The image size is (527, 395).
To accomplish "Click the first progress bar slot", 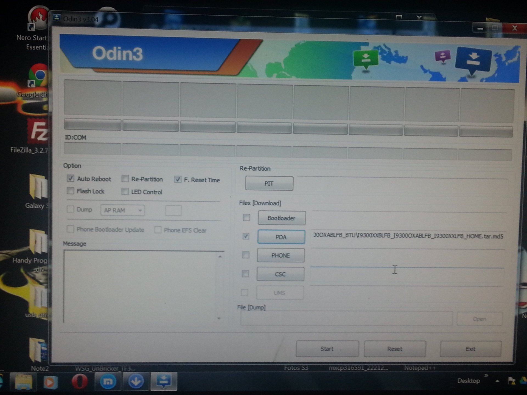I will [92, 124].
